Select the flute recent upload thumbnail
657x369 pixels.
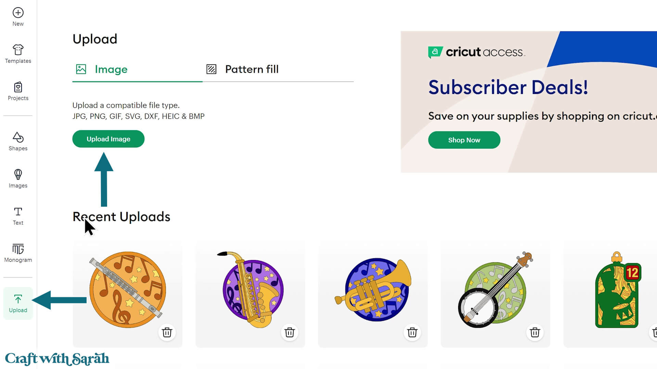coord(127,290)
